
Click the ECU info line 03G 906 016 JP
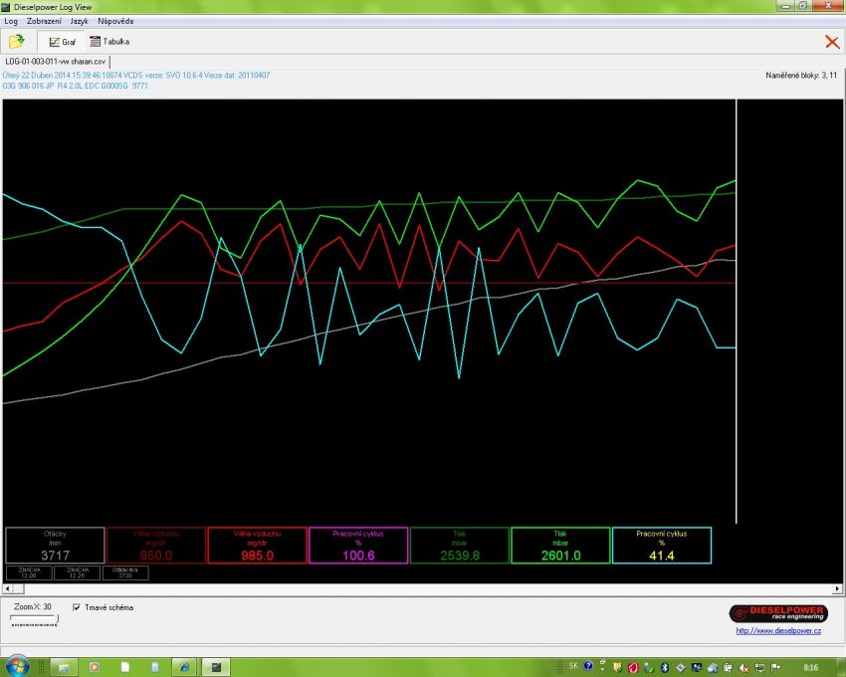(x=75, y=86)
